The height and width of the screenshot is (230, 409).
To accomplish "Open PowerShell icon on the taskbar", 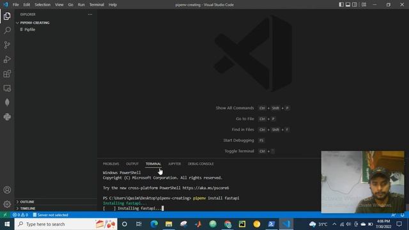I will coord(271,224).
